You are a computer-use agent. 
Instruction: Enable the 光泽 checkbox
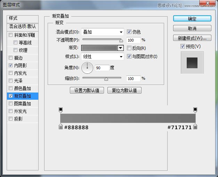click(x=10, y=80)
